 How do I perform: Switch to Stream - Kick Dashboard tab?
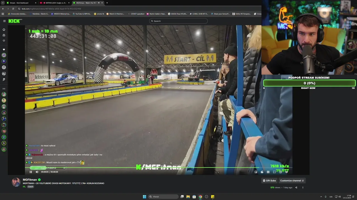click(x=21, y=3)
